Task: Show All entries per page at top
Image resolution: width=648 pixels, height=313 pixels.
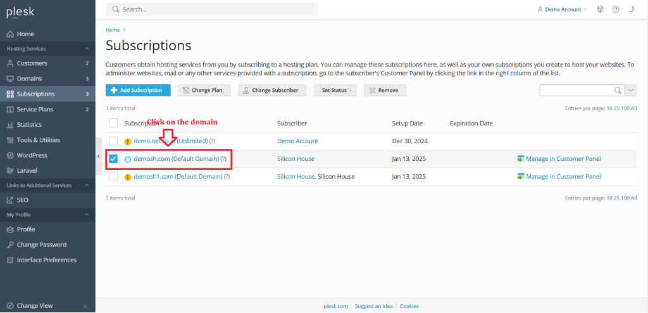Action: (x=634, y=108)
